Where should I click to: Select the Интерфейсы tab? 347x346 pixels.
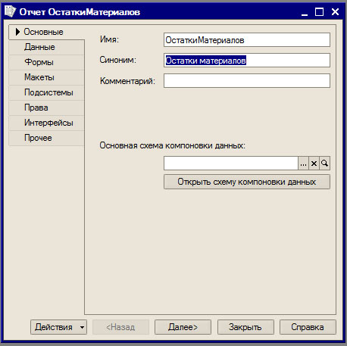[46, 123]
